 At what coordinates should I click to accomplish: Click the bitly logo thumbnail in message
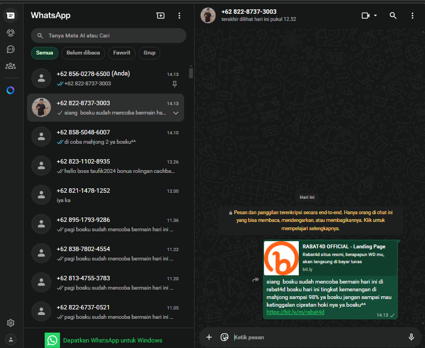coord(281,258)
